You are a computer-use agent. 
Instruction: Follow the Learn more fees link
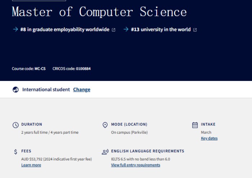(x=31, y=165)
